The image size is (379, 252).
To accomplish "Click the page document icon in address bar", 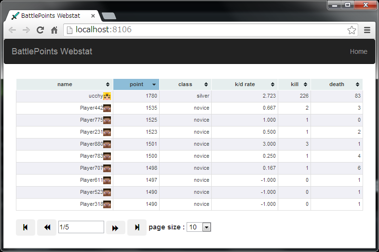I will pos(69,30).
